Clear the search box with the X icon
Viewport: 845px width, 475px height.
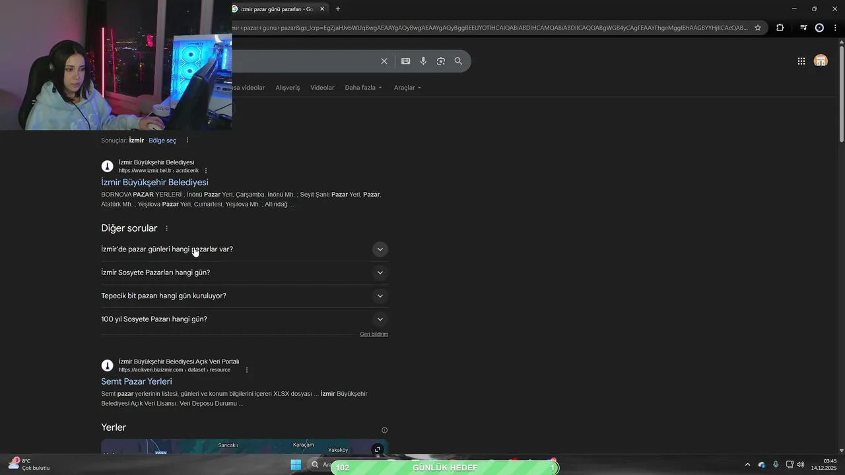pos(384,61)
